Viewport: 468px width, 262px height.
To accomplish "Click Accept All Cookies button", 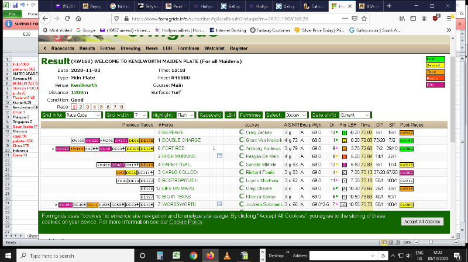I will pyautogui.click(x=422, y=221).
